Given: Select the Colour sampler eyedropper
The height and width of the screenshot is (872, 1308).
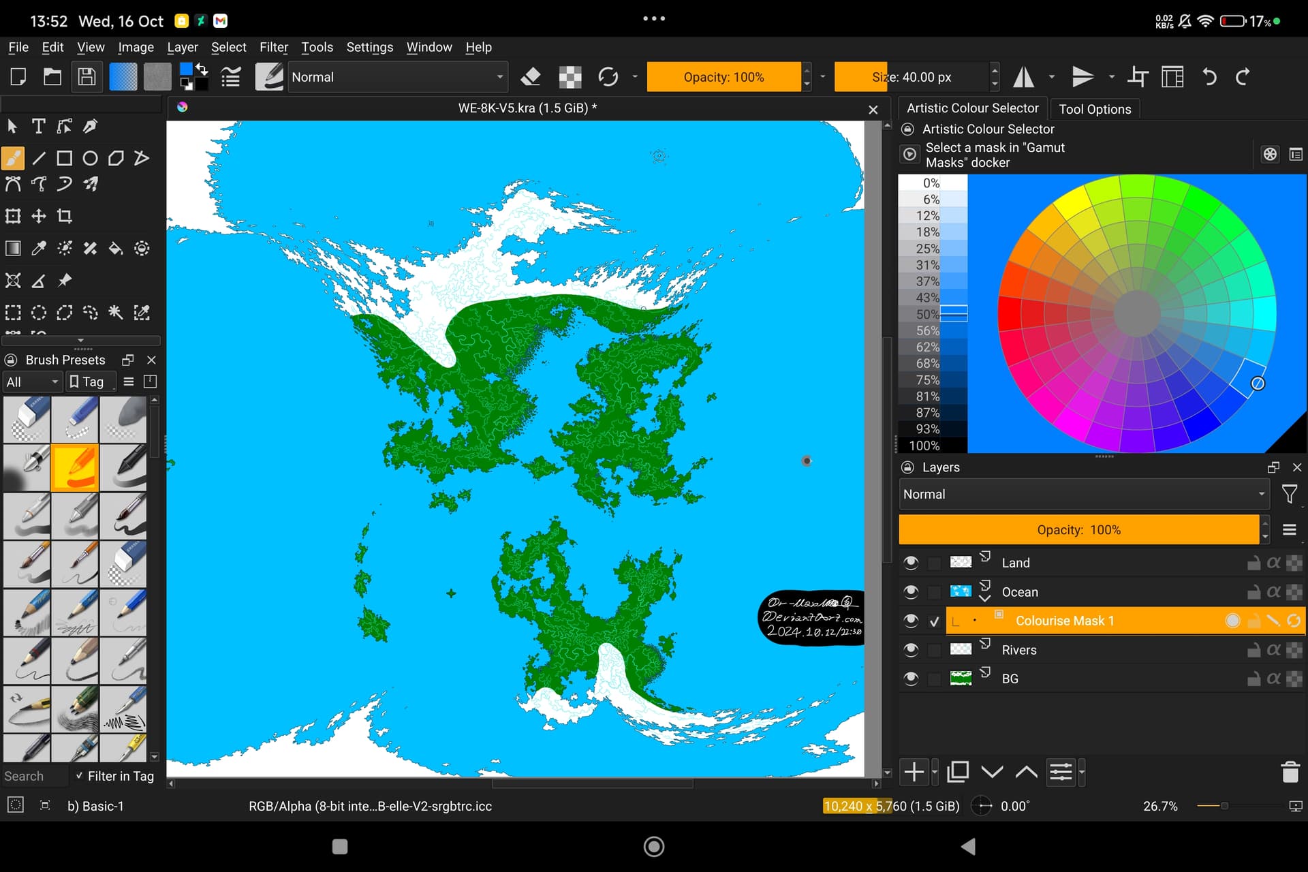Looking at the screenshot, I should [x=39, y=249].
